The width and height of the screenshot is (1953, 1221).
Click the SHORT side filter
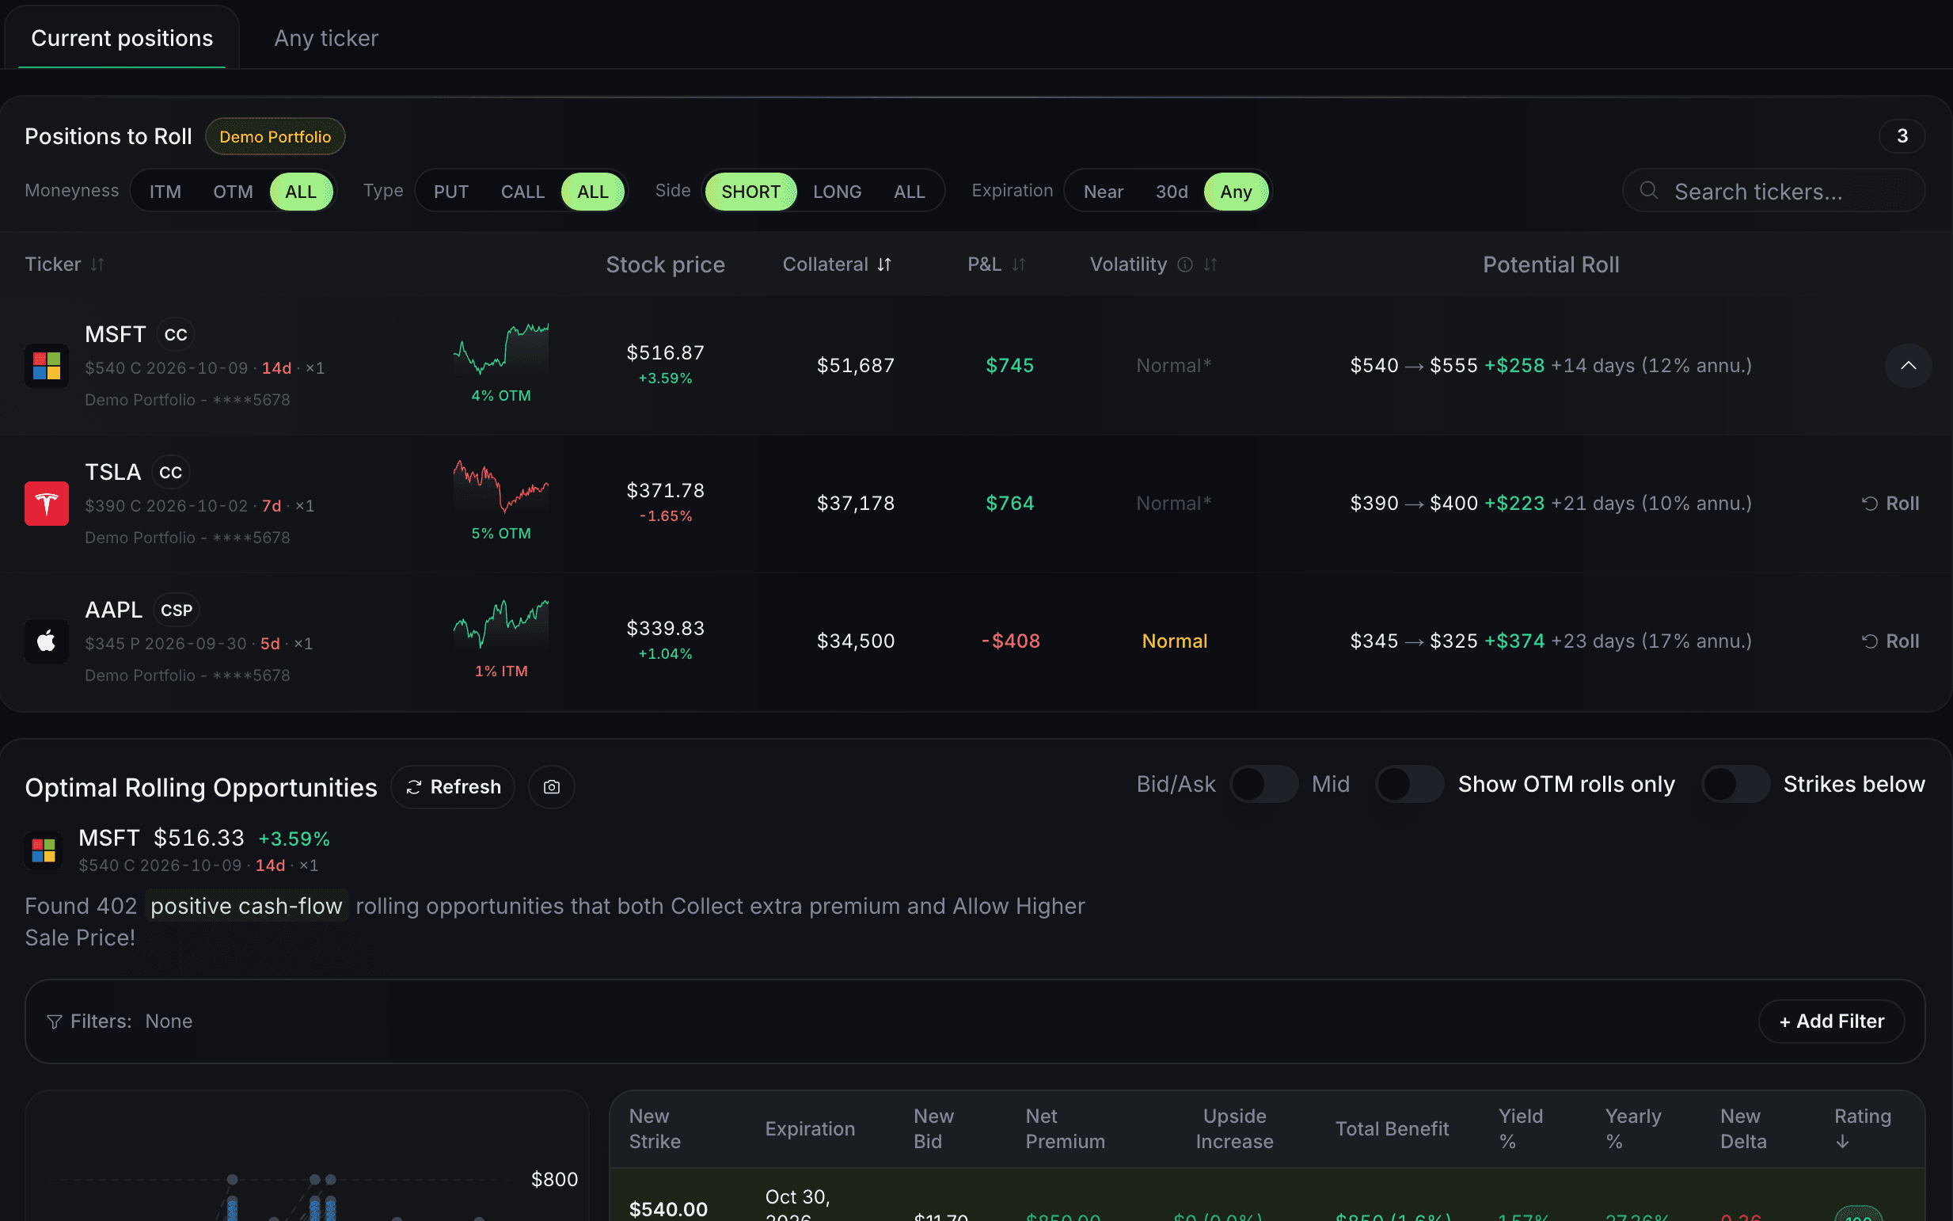click(x=750, y=192)
